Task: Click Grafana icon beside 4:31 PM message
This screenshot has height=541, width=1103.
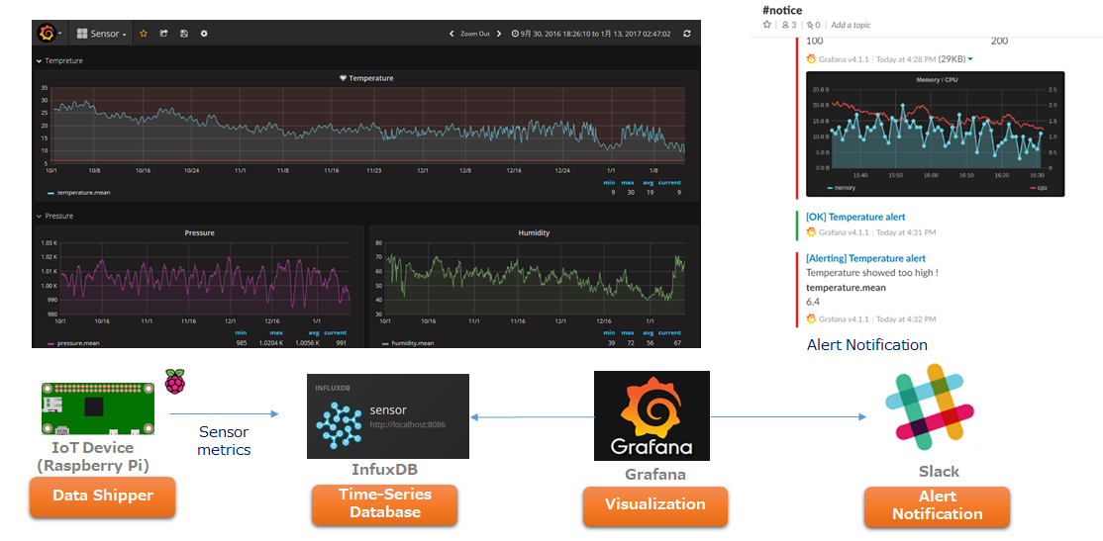Action: click(811, 231)
